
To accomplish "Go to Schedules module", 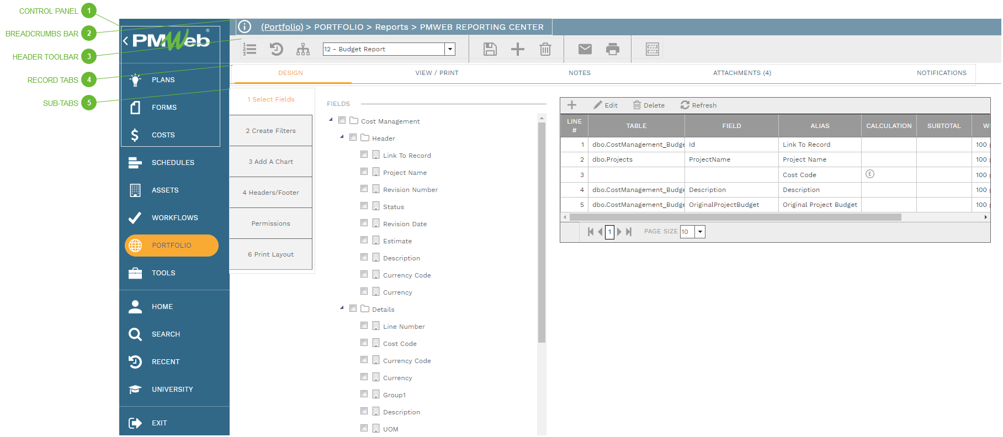I will tap(174, 162).
